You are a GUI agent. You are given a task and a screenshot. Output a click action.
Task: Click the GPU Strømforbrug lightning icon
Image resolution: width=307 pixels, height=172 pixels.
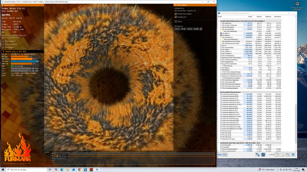point(221,38)
